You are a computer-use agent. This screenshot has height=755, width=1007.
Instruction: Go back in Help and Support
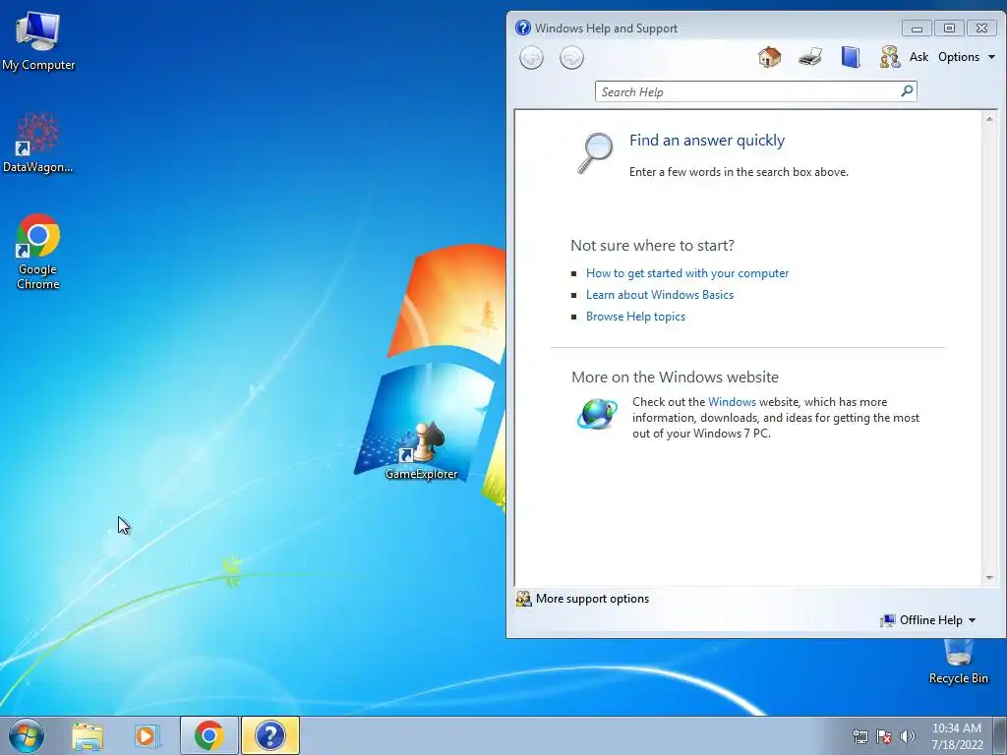[531, 58]
